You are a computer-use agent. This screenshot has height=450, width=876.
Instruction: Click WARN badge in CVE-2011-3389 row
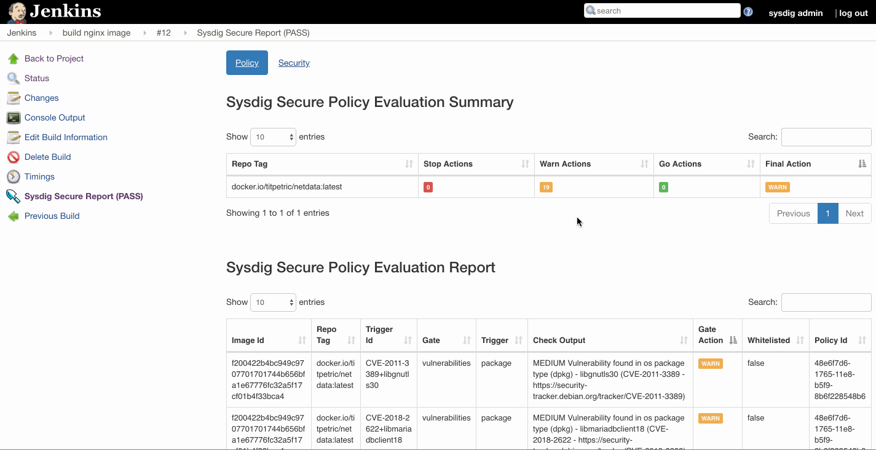click(711, 364)
